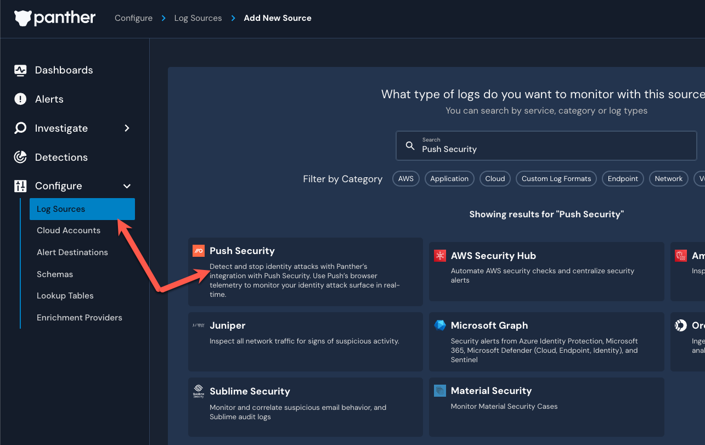Click the AWS Security Hub logo icon
The height and width of the screenshot is (445, 705).
[440, 256]
